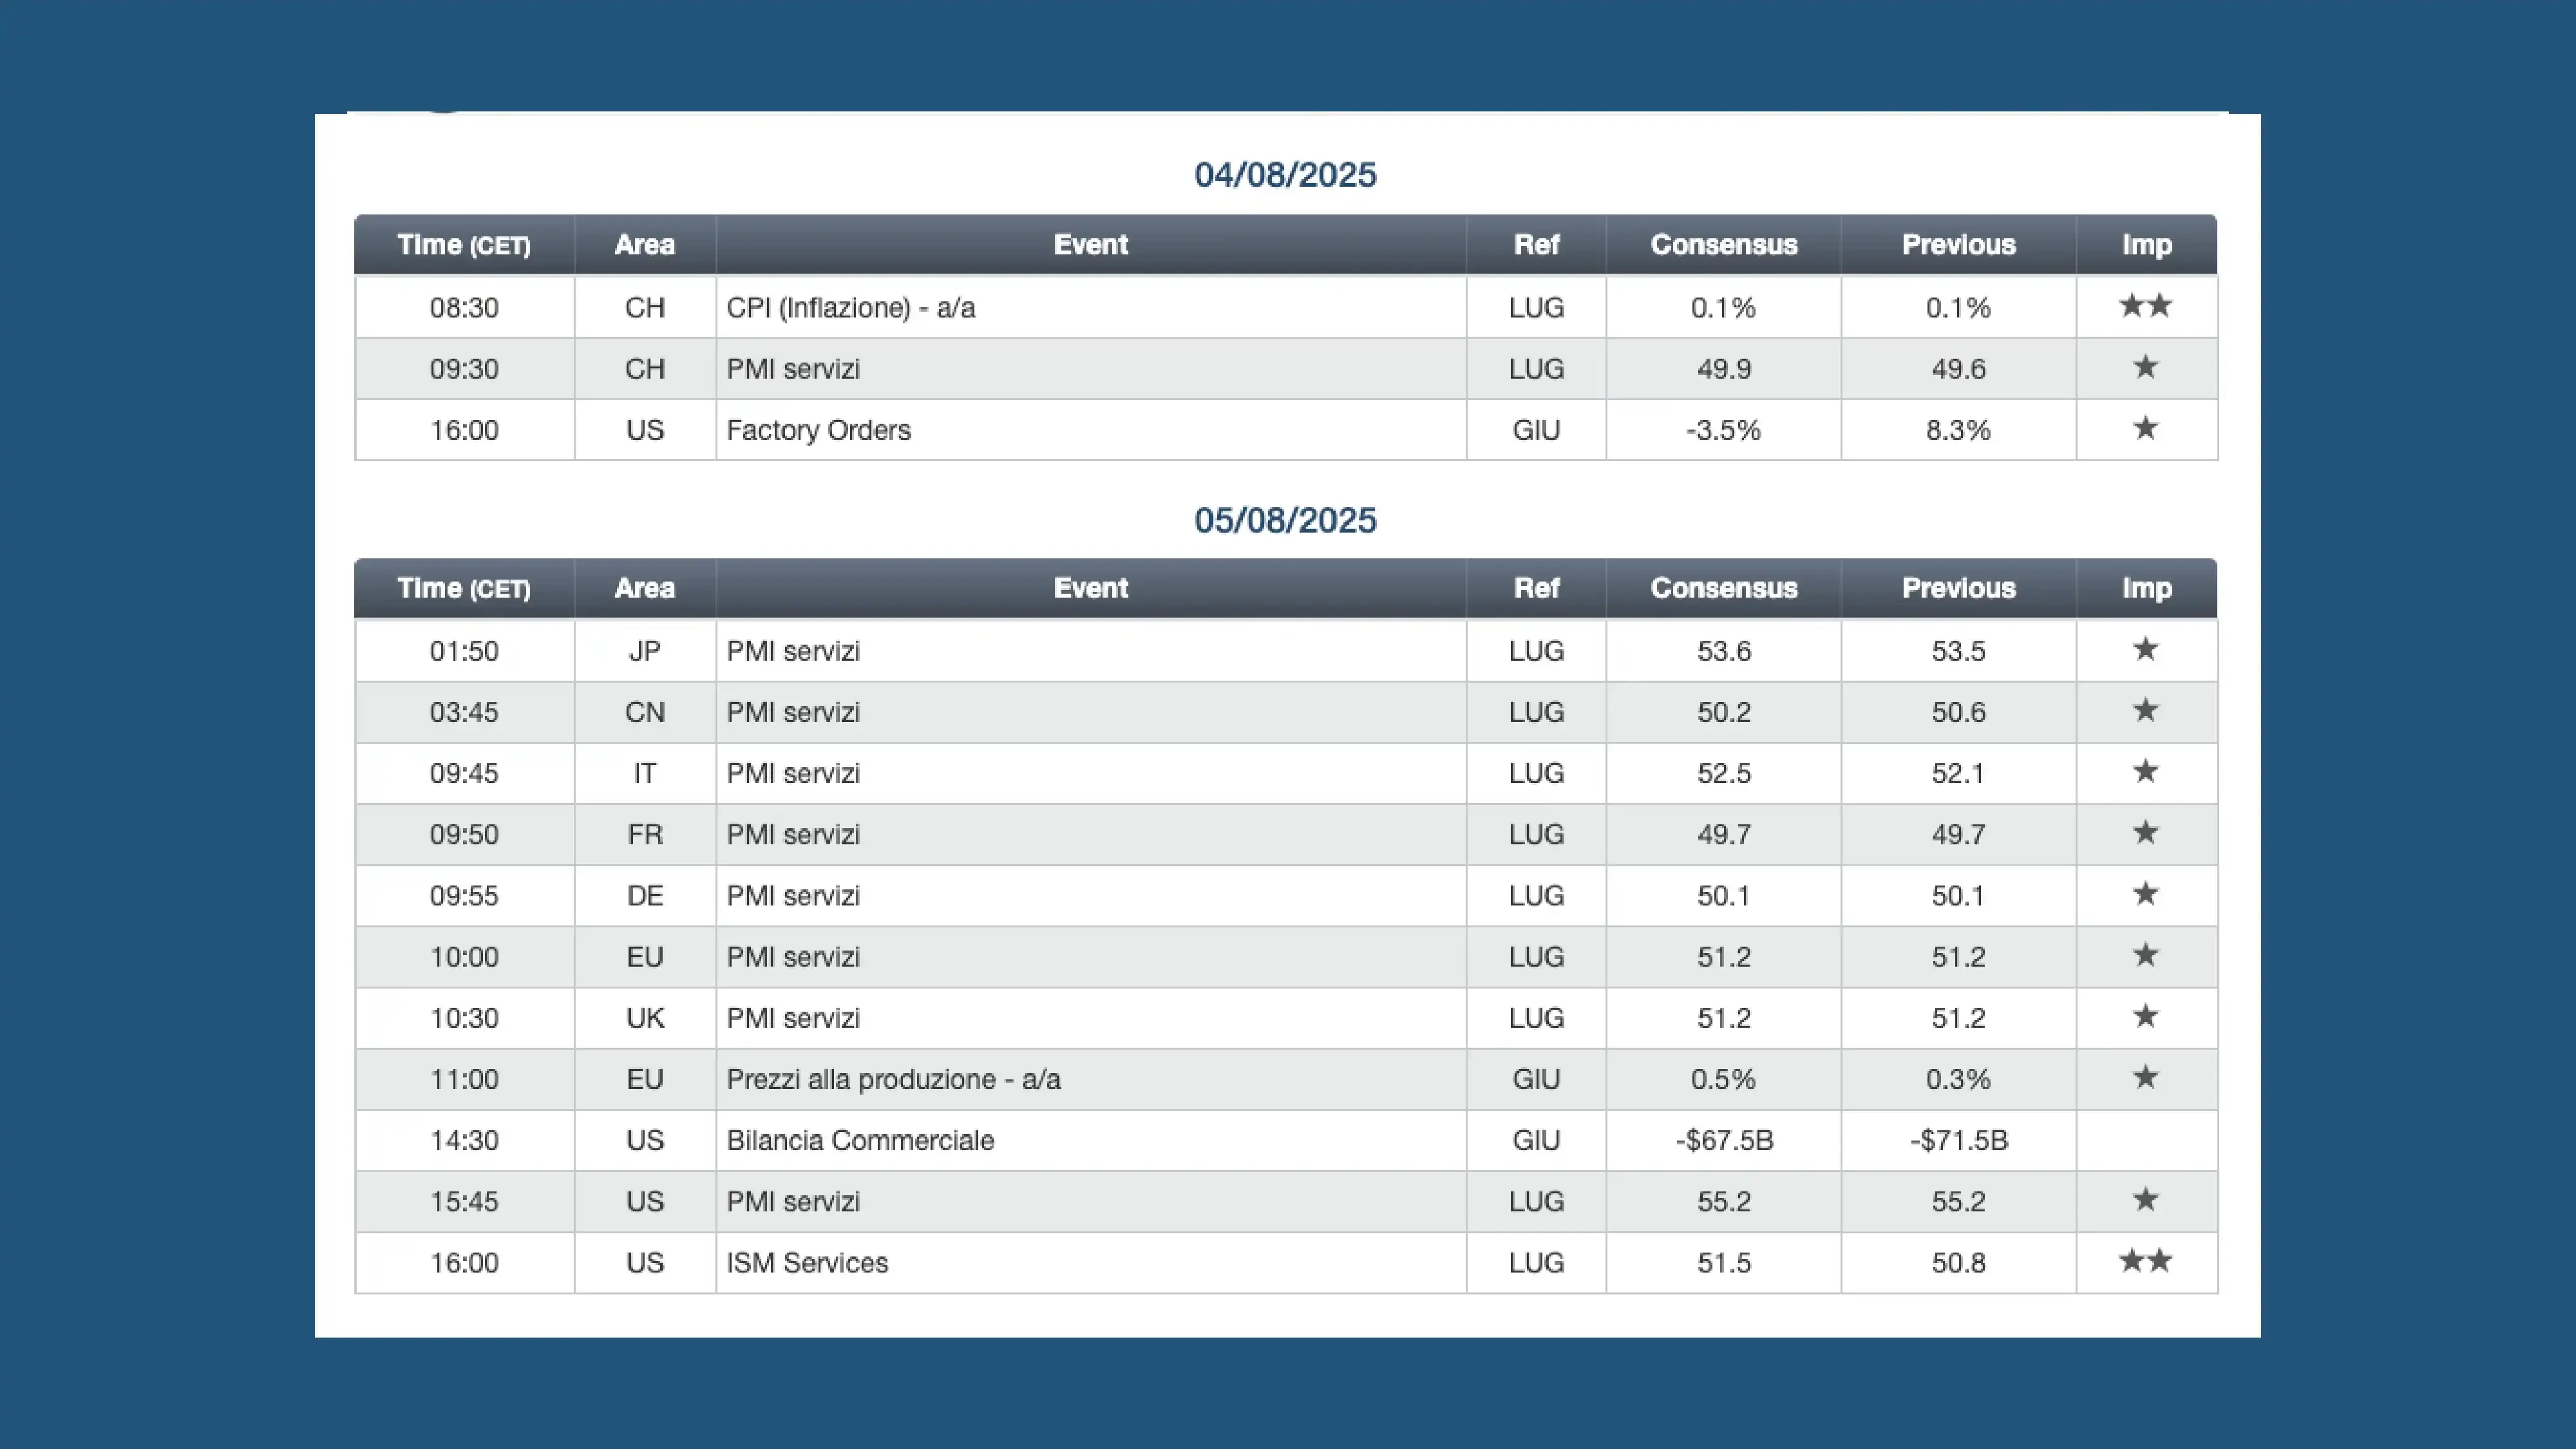
Task: Select the Bilancia Commerciale event row
Action: tap(860, 1140)
